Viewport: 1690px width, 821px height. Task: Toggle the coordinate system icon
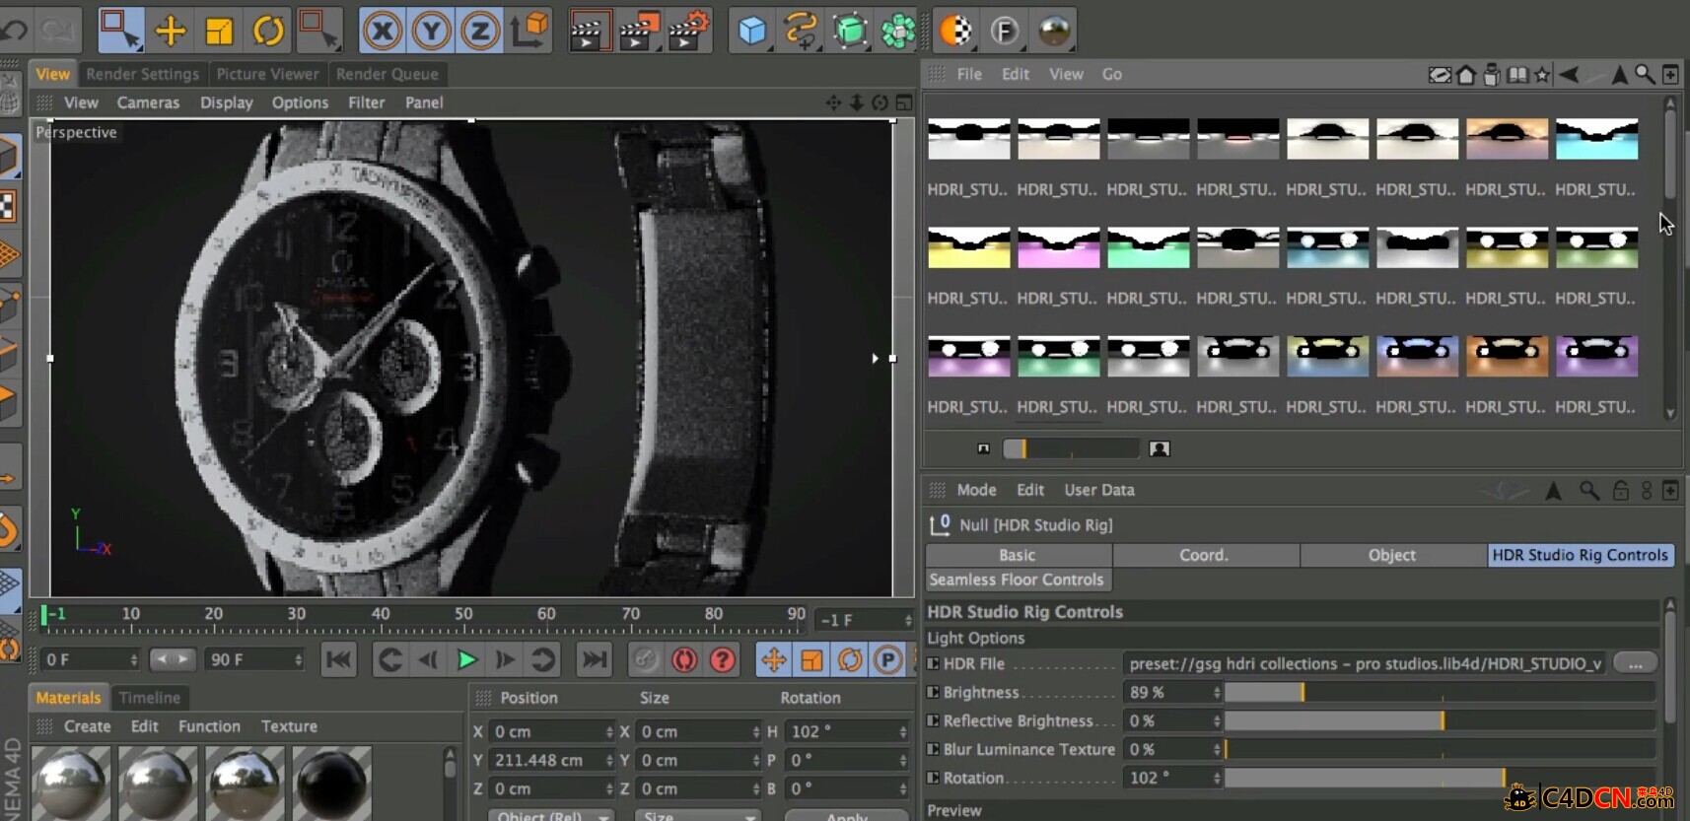(x=529, y=31)
